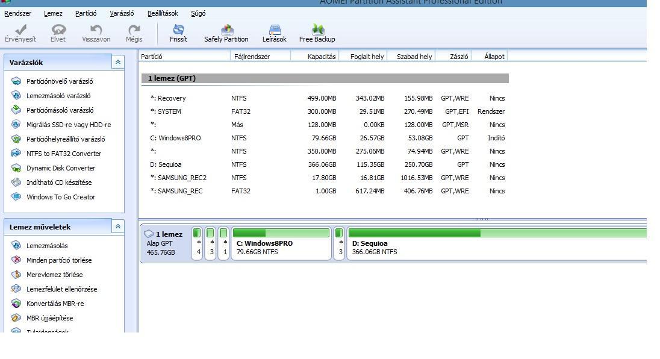The height and width of the screenshot is (359, 660).
Task: Open the Dynamic Disk Converter link
Action: point(61,168)
